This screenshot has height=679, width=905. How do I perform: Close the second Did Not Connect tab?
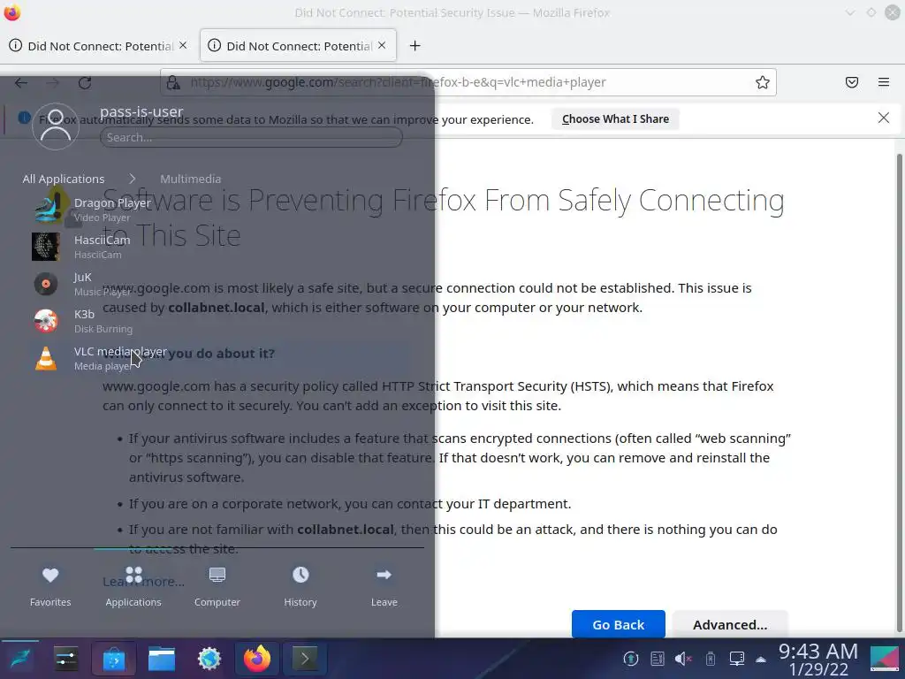click(382, 45)
